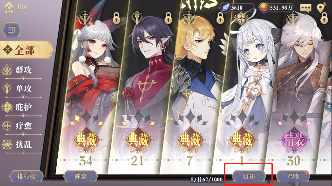Filter by 庇护 category
The image size is (332, 186).
click(x=22, y=107)
